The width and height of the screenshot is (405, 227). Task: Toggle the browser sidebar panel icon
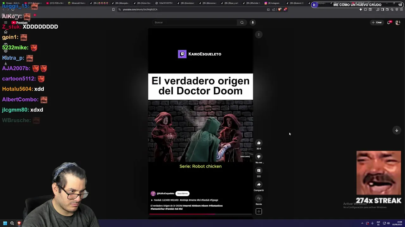pos(383,9)
